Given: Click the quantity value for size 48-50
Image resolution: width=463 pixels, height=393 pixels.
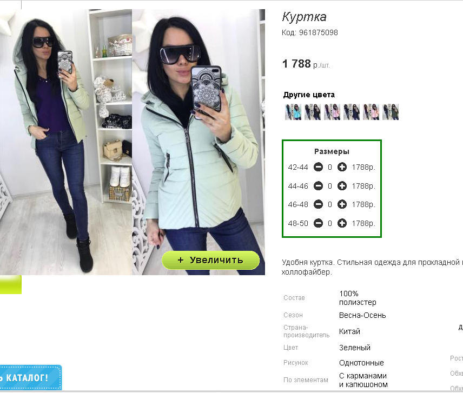Looking at the screenshot, I should [x=330, y=223].
